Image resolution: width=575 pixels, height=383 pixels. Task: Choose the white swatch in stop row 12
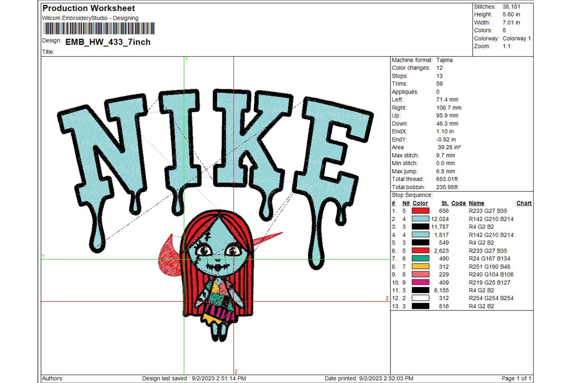pos(421,298)
